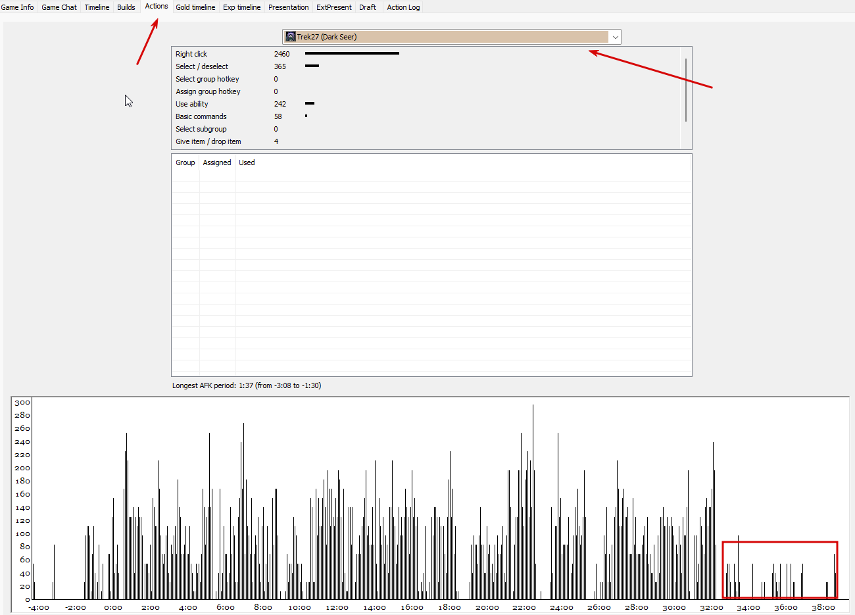
Task: Click the Used column header
Action: (247, 162)
